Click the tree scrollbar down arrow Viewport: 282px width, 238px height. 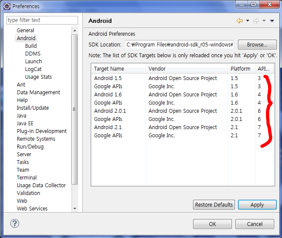pos(75,209)
